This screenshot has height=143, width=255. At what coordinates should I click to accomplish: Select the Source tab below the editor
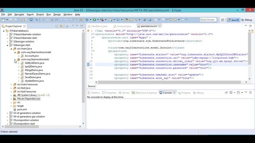click(91, 86)
